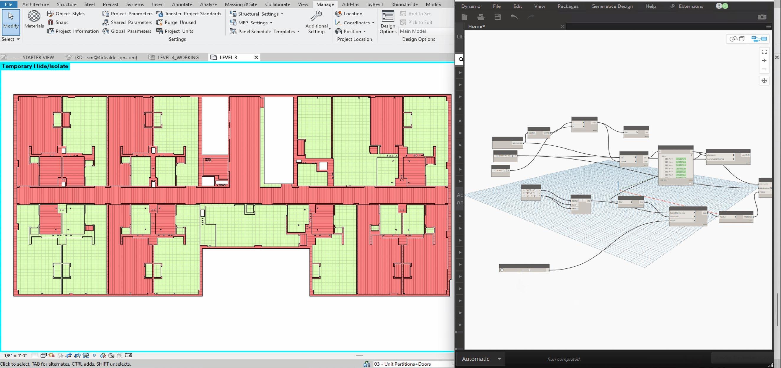Click Dynamo undo arrow icon
The width and height of the screenshot is (781, 368).
(x=514, y=17)
